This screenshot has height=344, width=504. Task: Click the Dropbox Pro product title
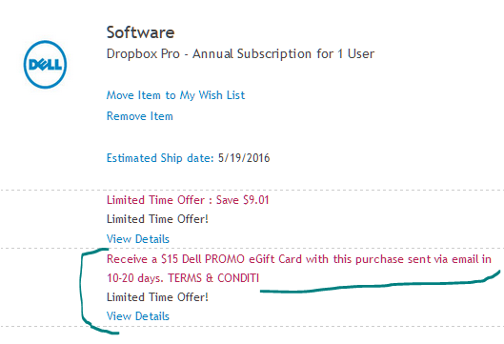click(240, 53)
